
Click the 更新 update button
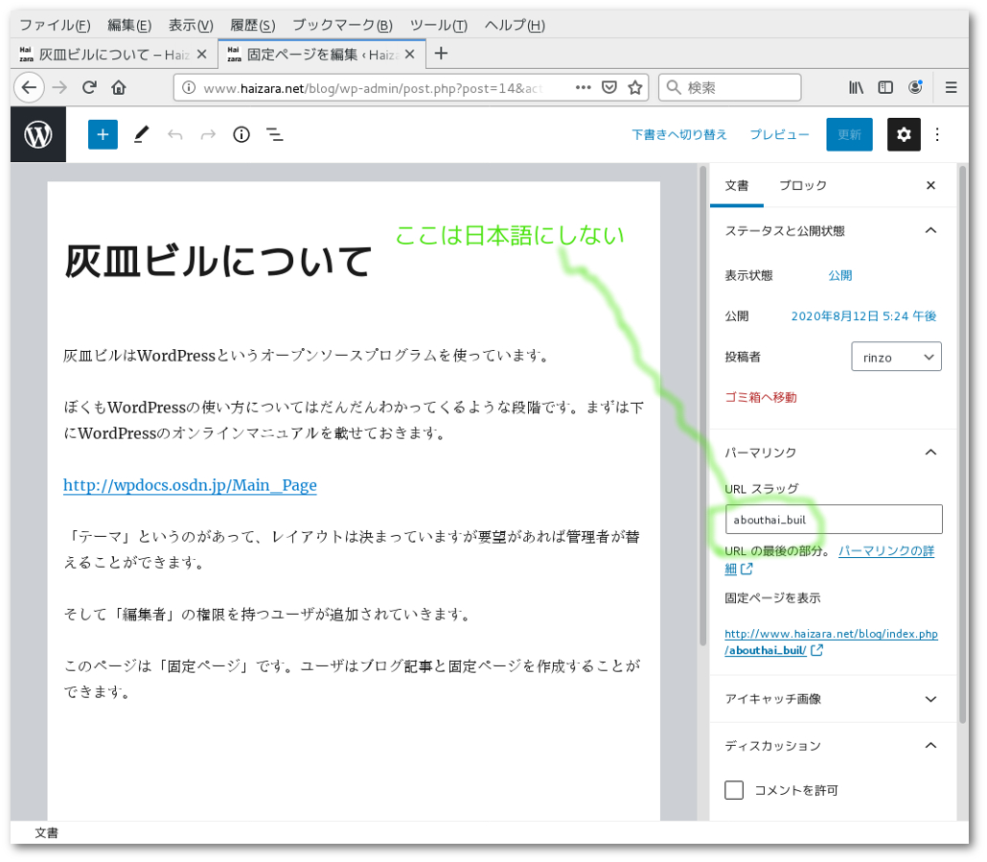[x=849, y=135]
